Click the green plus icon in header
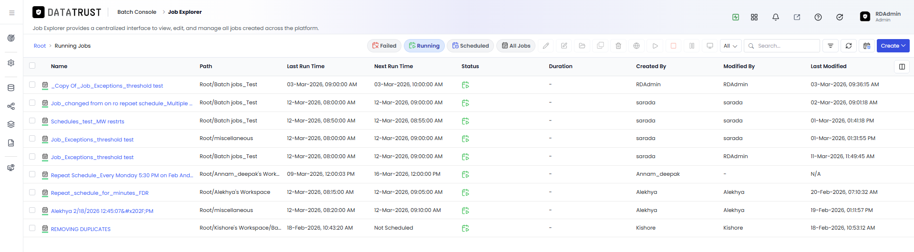 736,17
